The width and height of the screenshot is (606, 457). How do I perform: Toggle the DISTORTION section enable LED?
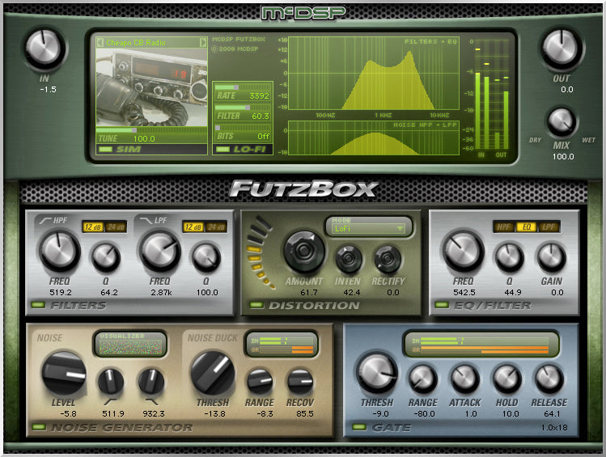click(256, 306)
